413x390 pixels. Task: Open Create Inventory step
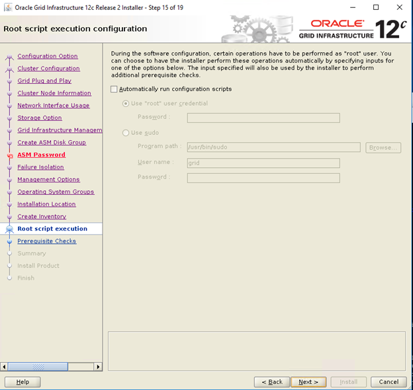[x=42, y=216]
